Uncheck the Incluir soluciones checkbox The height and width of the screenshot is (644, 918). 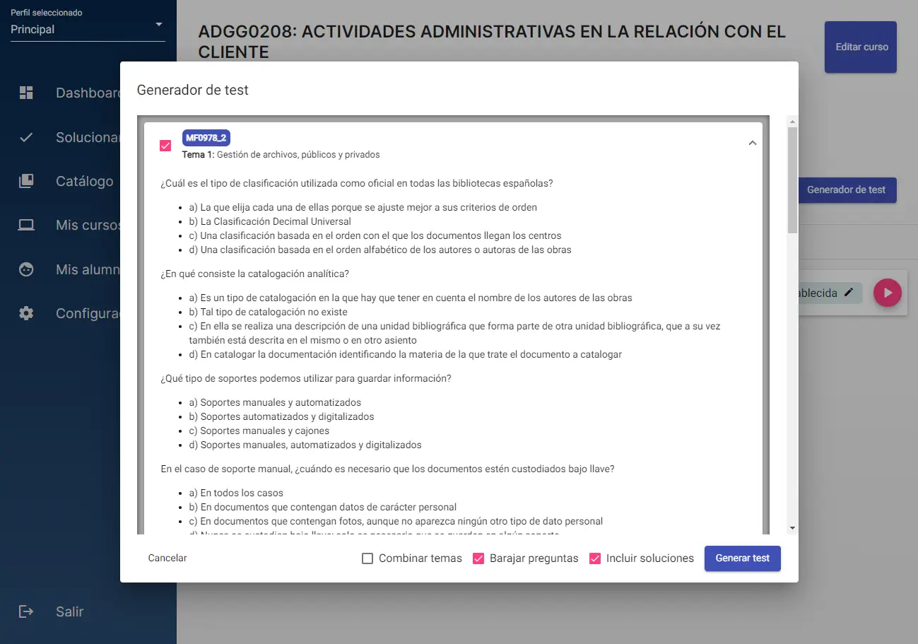coord(595,558)
